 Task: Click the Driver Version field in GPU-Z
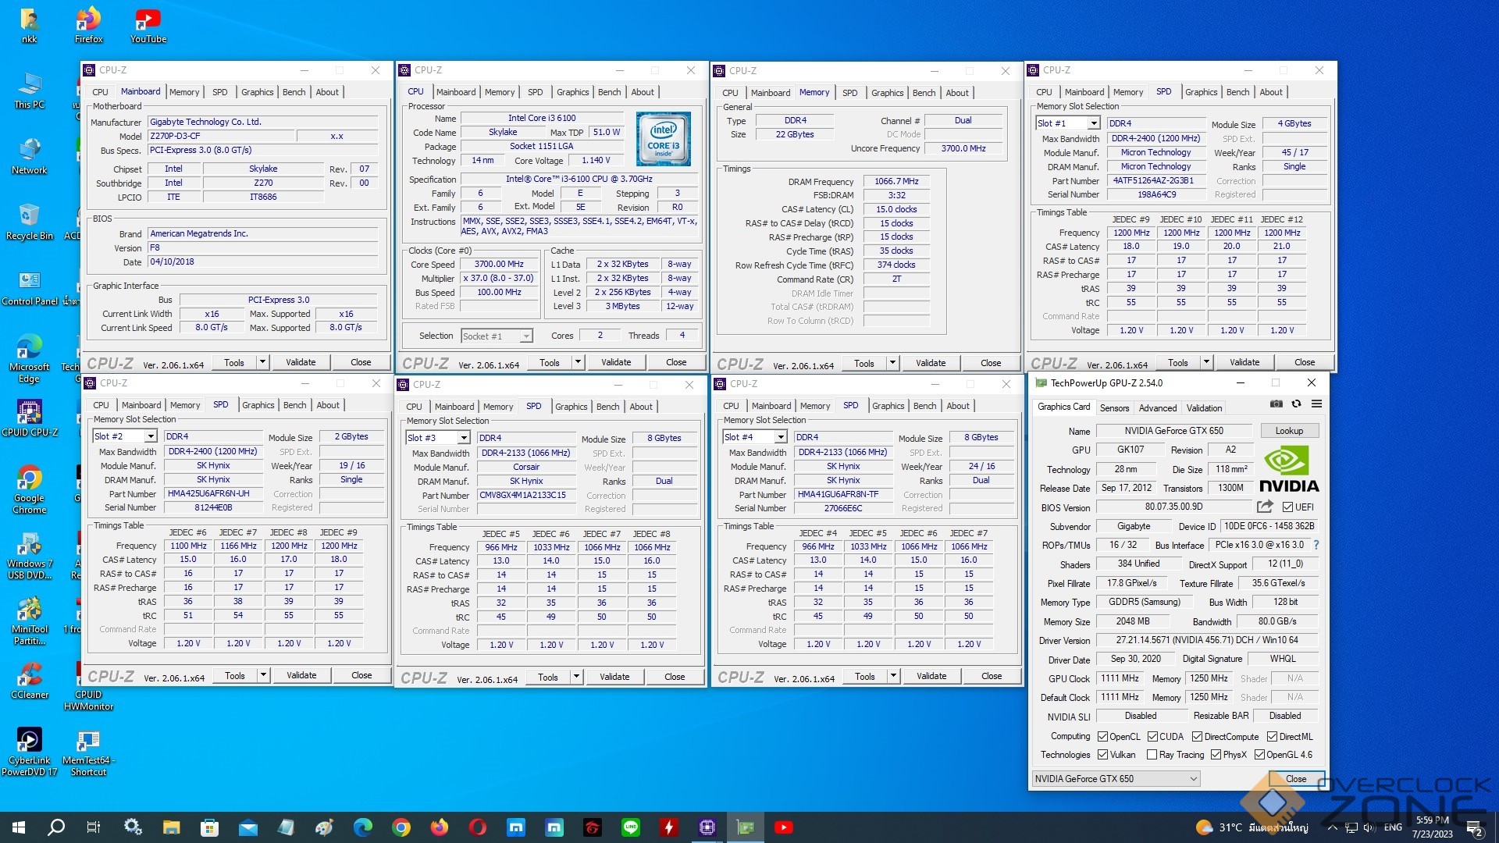(1207, 640)
